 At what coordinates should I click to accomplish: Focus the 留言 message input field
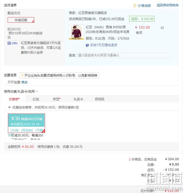click(124, 55)
